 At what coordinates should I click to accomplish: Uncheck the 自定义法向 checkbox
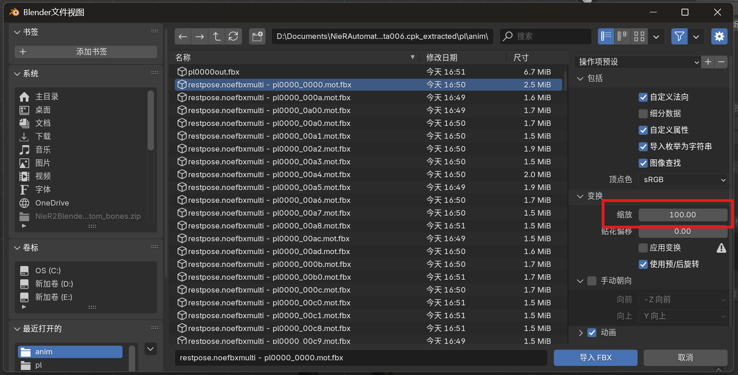643,97
